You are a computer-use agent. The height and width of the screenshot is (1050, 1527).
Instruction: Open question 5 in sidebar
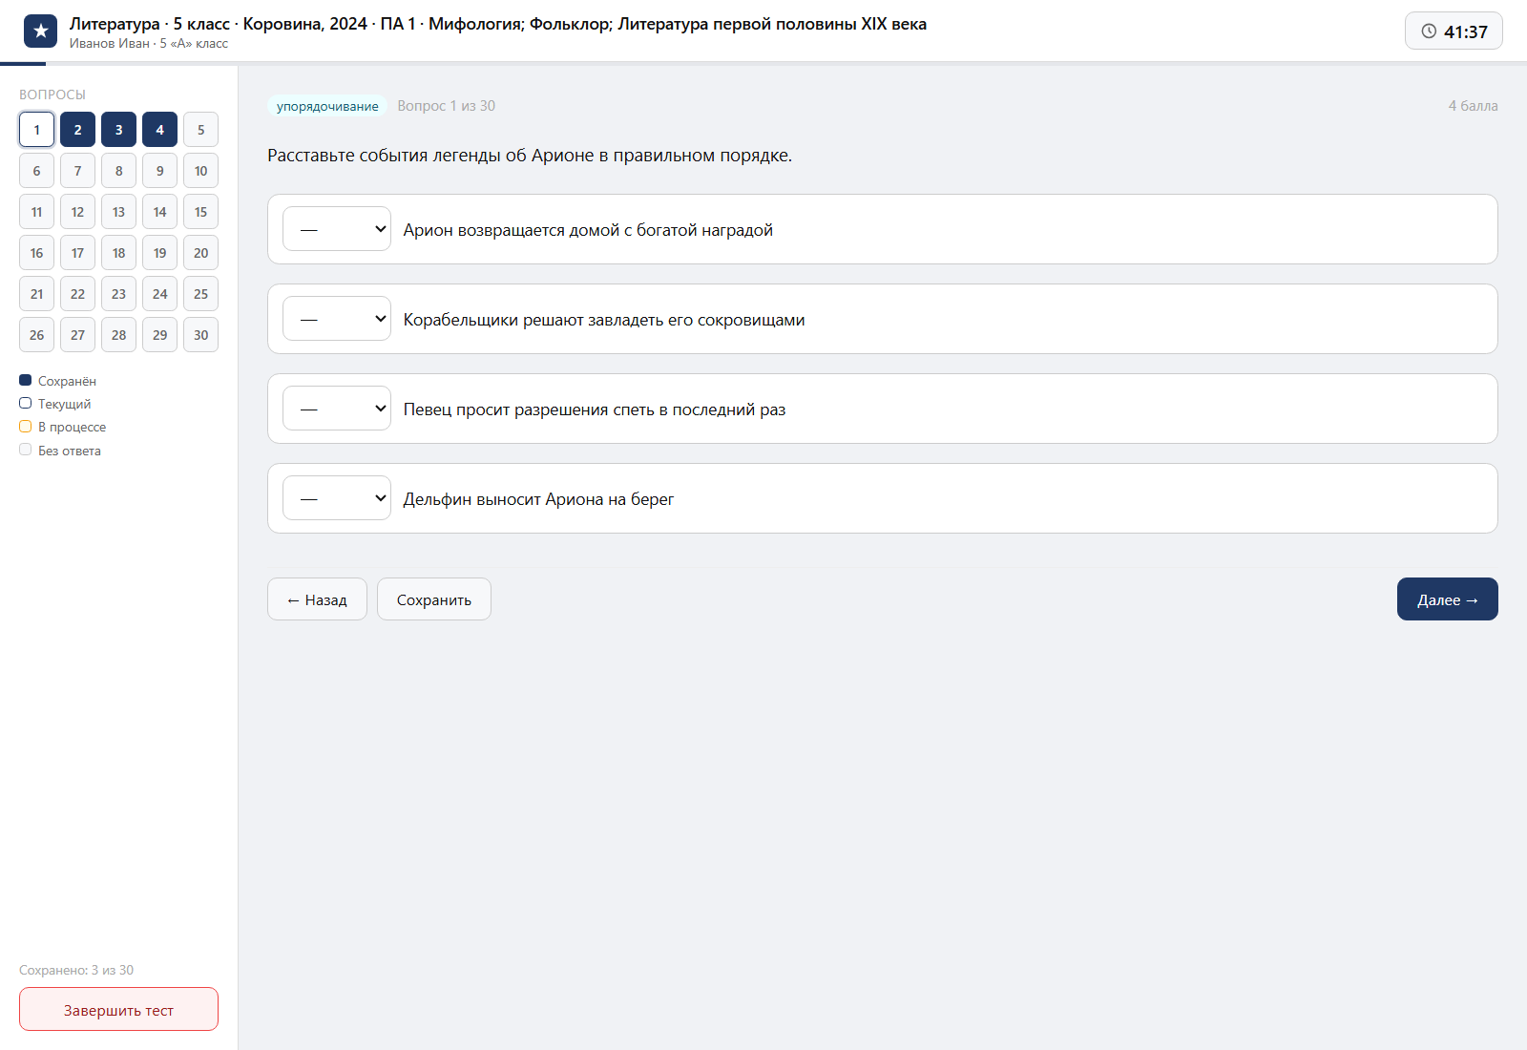click(x=200, y=130)
